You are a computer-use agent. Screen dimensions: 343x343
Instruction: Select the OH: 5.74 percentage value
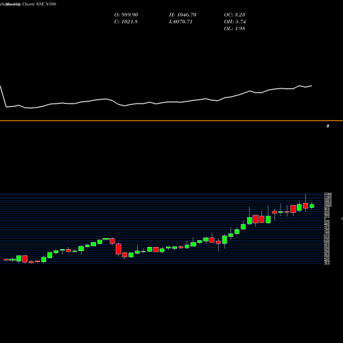click(x=235, y=22)
